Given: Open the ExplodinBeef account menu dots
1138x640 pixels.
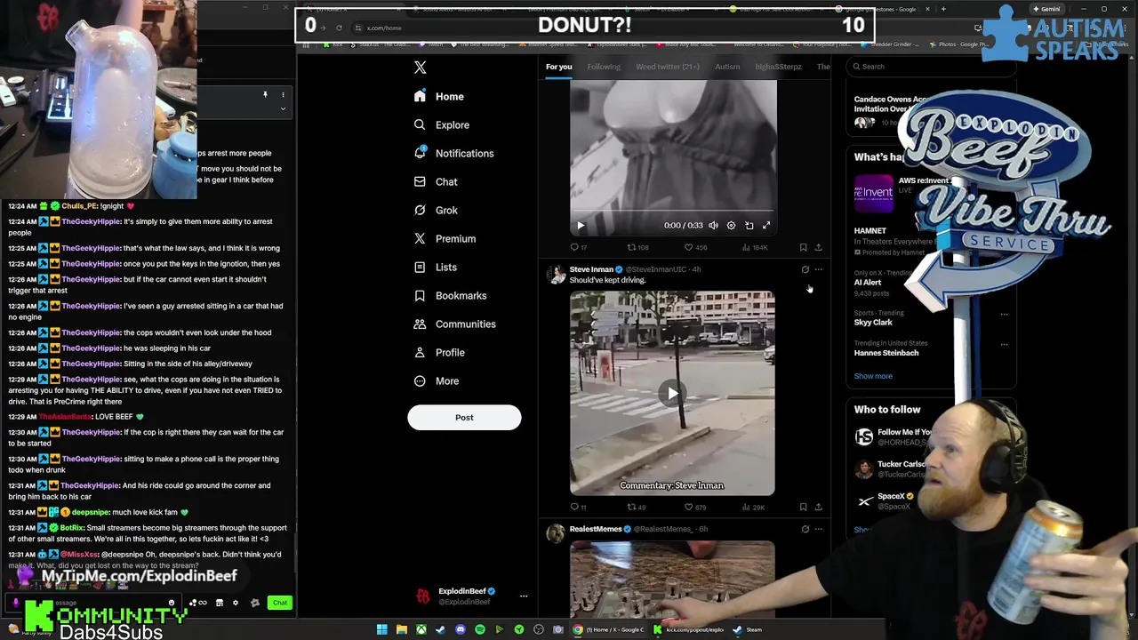Looking at the screenshot, I should coord(524,596).
